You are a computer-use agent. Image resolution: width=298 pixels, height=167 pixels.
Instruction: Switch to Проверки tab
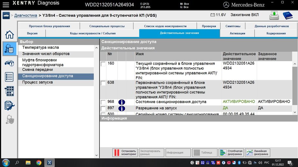point(209,26)
